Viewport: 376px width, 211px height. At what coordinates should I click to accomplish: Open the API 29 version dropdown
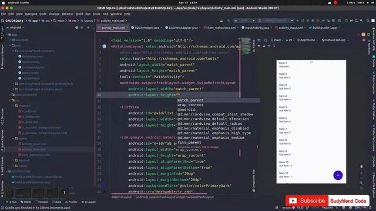(290, 40)
